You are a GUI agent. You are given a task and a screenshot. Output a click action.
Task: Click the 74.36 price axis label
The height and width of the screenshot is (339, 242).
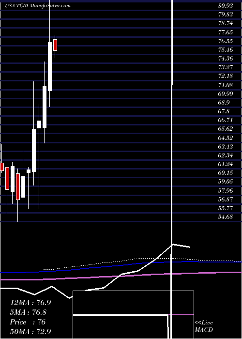coord(226,59)
